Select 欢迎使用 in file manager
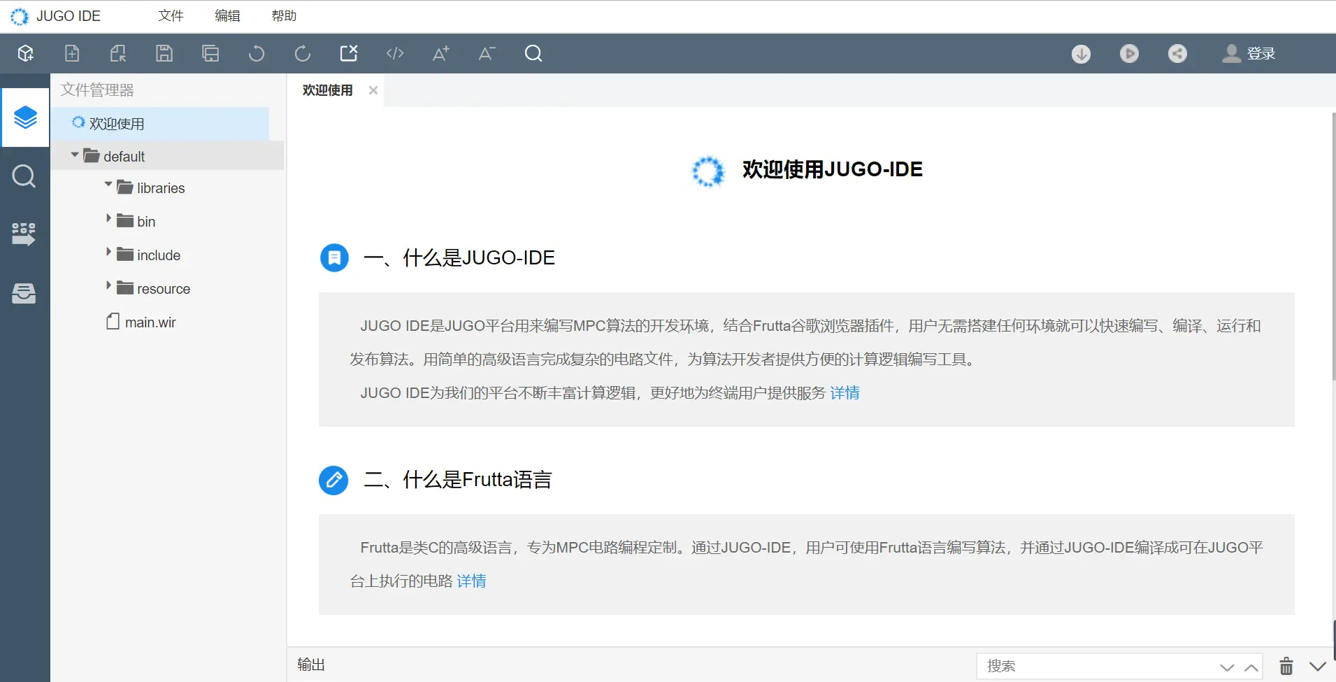 tap(159, 124)
